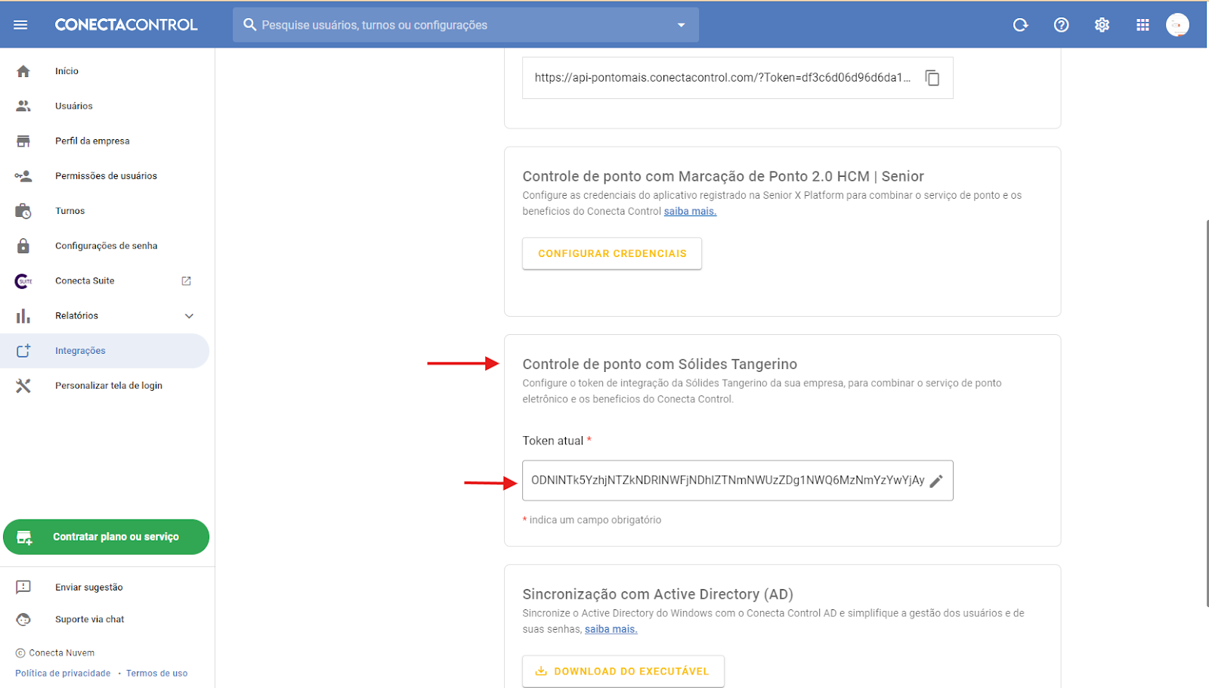Screen dimensions: 1209x688
Task: Edit the Sólides Tangerino token with pencil icon
Action: pos(936,481)
